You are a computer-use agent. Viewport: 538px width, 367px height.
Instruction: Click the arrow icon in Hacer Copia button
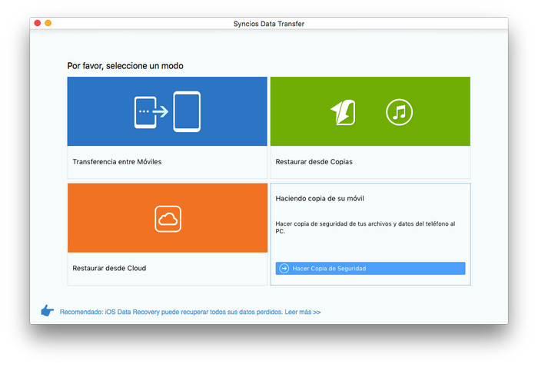click(x=284, y=268)
